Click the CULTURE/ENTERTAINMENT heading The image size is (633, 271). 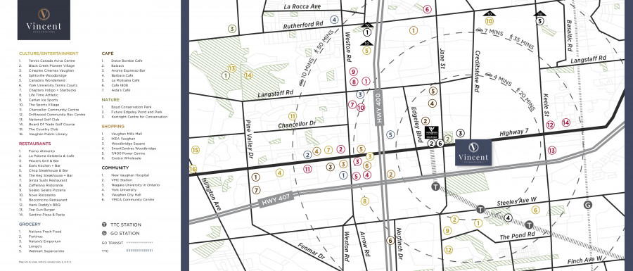[x=49, y=53]
